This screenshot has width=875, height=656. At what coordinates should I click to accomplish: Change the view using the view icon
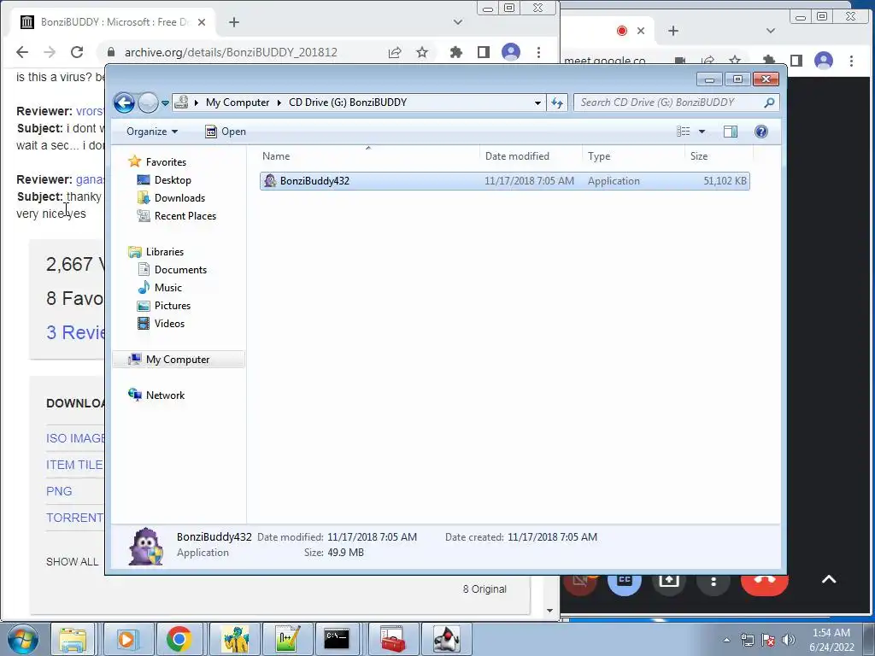tap(683, 132)
